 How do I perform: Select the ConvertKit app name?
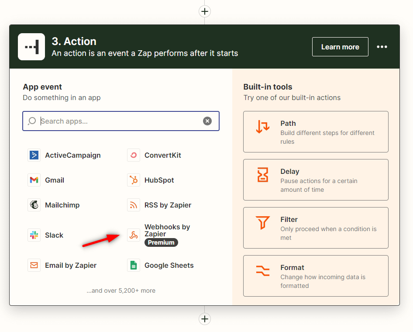[163, 155]
